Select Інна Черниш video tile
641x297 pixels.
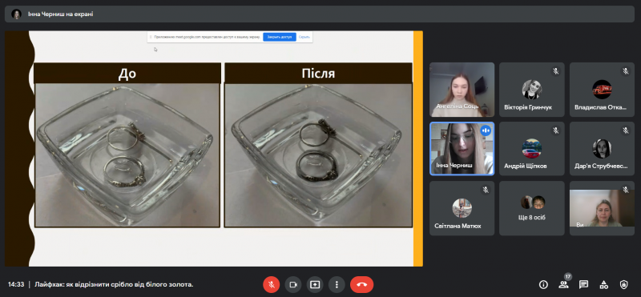(x=462, y=149)
